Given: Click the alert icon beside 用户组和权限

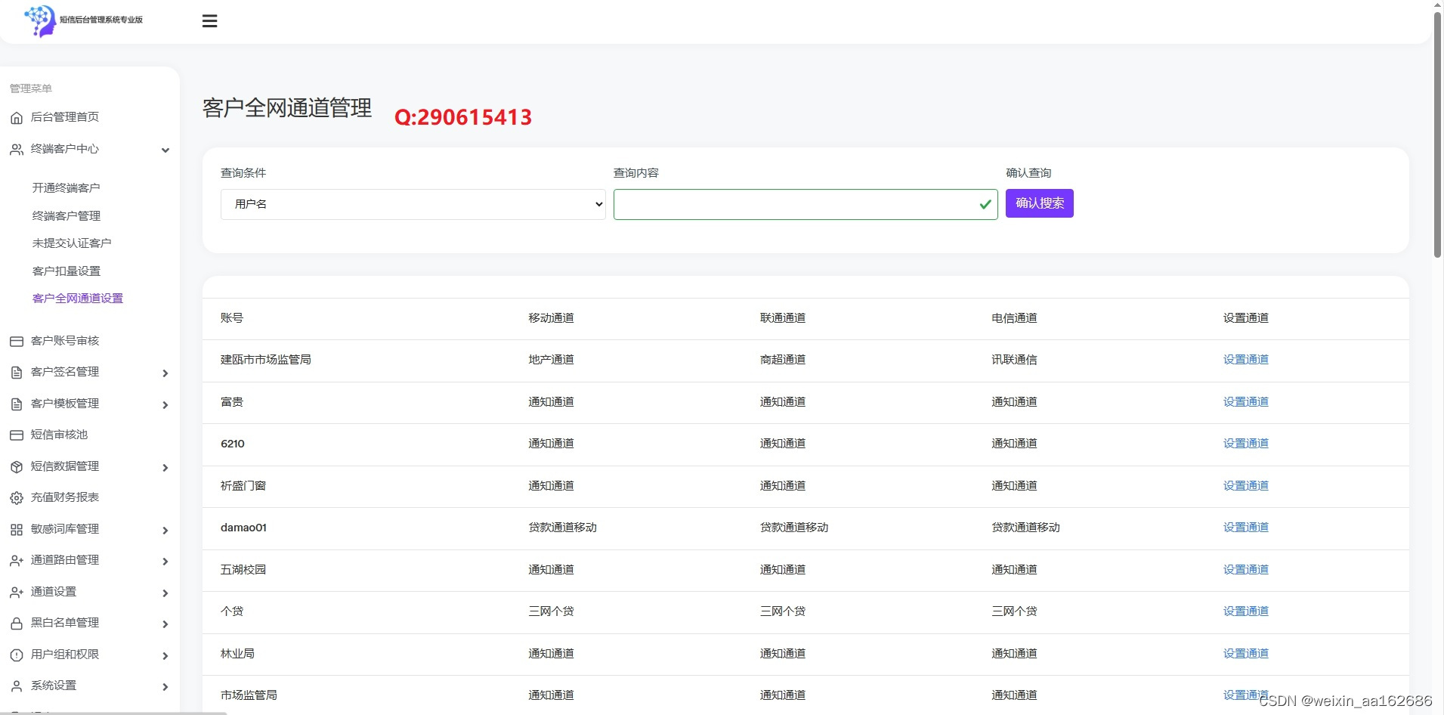Looking at the screenshot, I should point(17,655).
